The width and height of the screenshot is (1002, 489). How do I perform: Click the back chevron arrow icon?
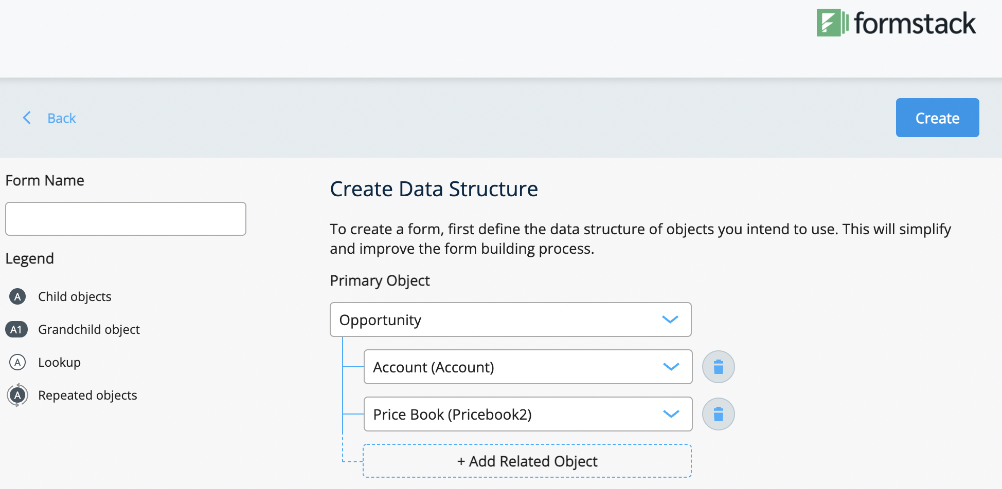(x=27, y=118)
